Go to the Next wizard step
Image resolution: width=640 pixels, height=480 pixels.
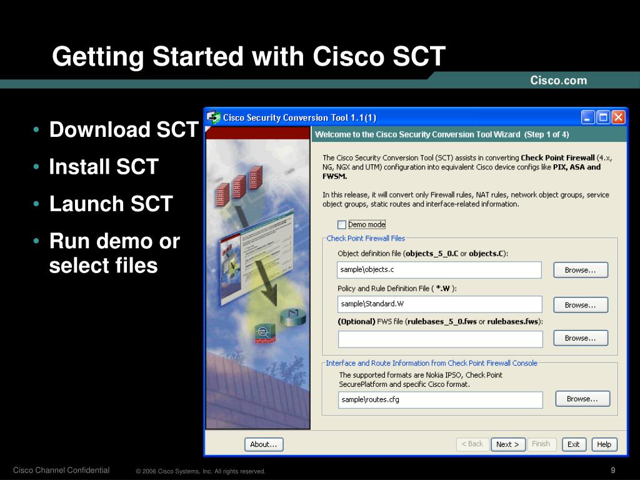pyautogui.click(x=507, y=444)
